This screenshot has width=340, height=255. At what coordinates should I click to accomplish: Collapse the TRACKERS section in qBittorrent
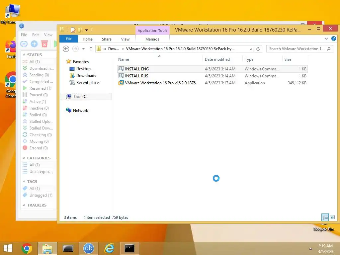[24, 205]
